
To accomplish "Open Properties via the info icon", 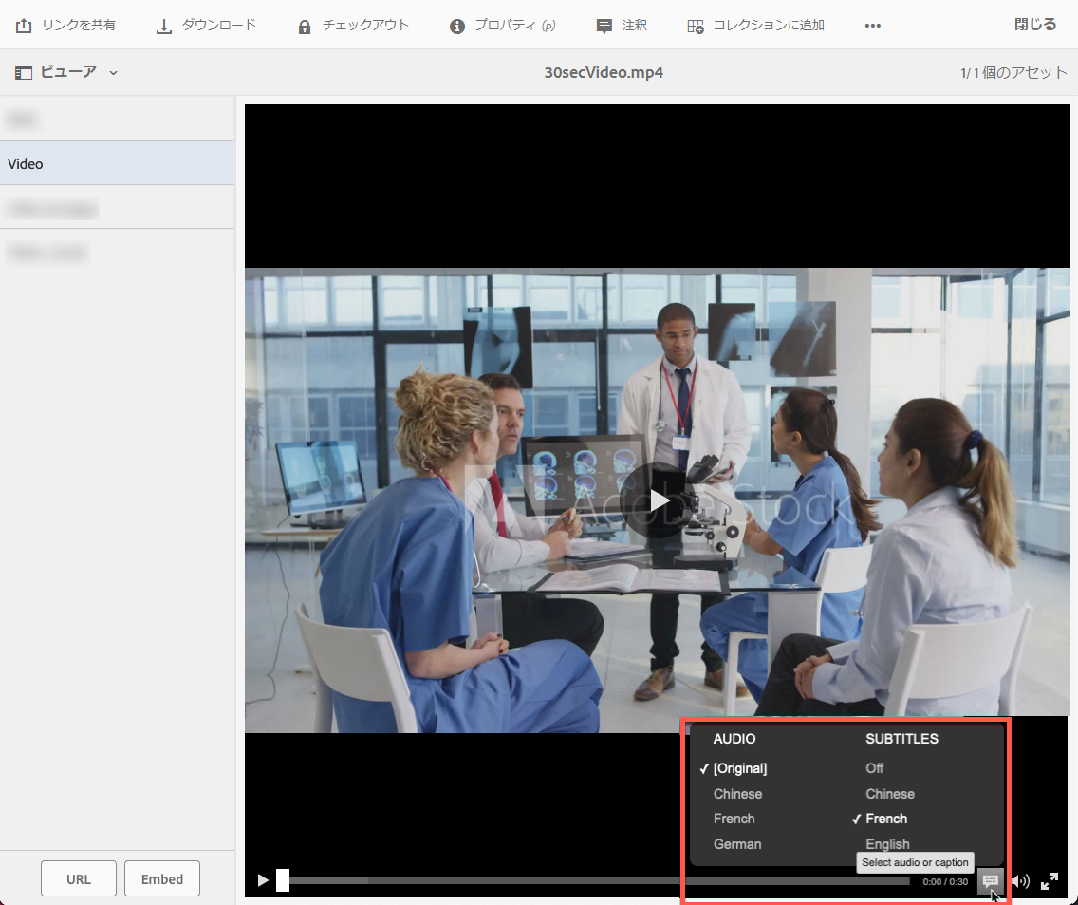I will (457, 26).
